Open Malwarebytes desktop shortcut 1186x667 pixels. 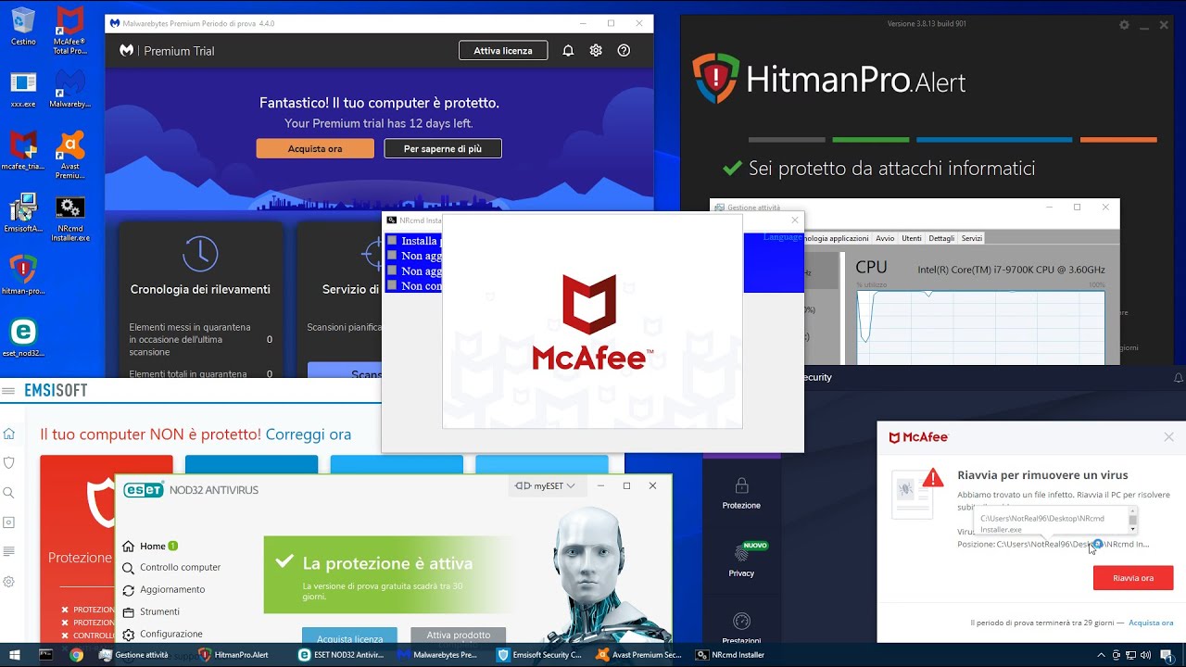[x=69, y=90]
